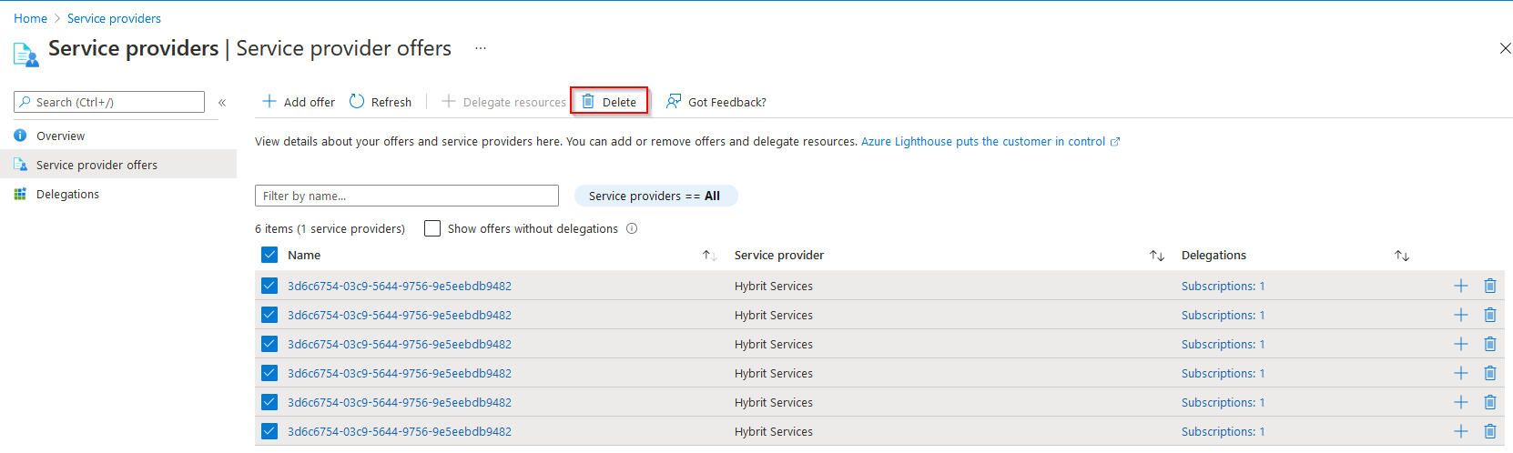Enable Show offers without delegations
This screenshot has width=1513, height=453.
[x=432, y=228]
